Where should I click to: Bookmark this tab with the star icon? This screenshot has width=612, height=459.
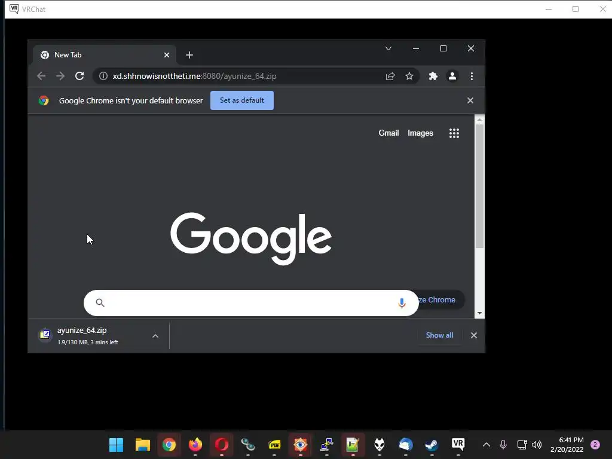(409, 76)
